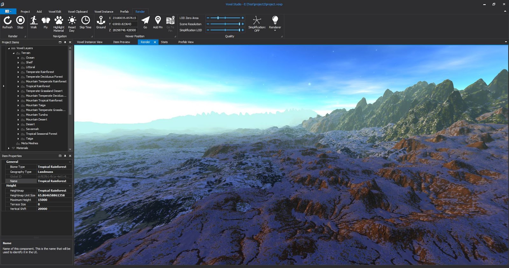The width and height of the screenshot is (509, 268).
Task: Decrease Scene Resolution with minus
Action: (208, 24)
